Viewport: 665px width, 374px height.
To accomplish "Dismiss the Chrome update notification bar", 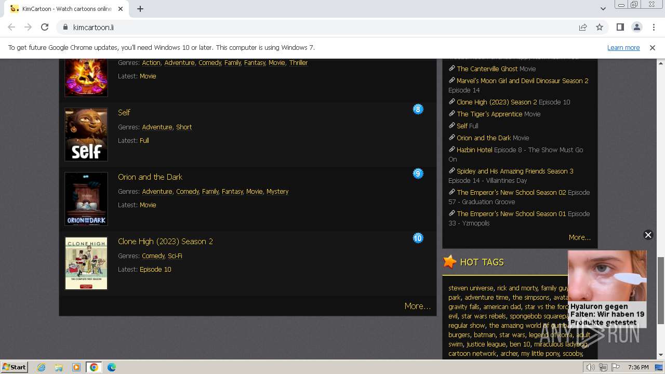I will 653,47.
